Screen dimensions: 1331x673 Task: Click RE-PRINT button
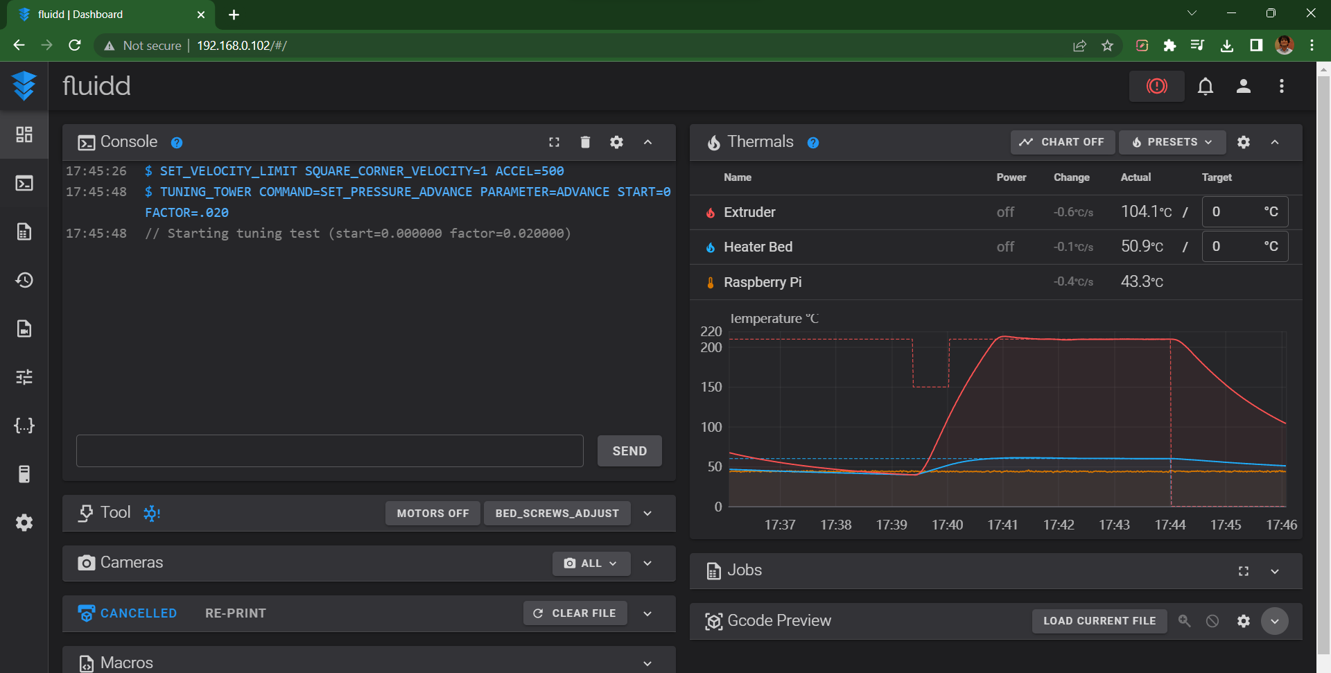pyautogui.click(x=236, y=613)
